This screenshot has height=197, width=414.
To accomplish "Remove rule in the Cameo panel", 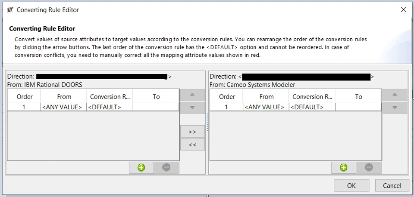I will coord(369,168).
